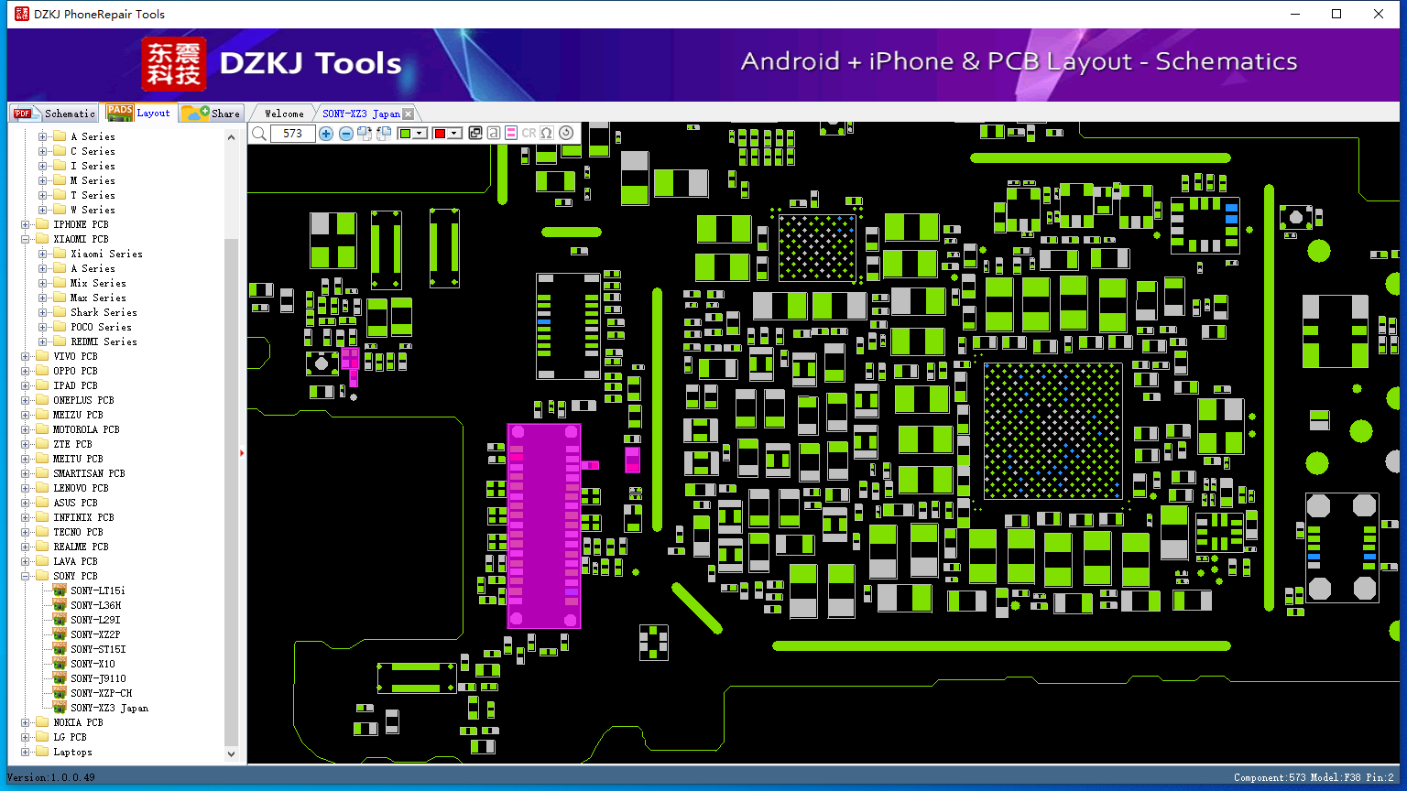Click the blue minus zoom-out icon
The height and width of the screenshot is (791, 1407).
click(x=346, y=134)
